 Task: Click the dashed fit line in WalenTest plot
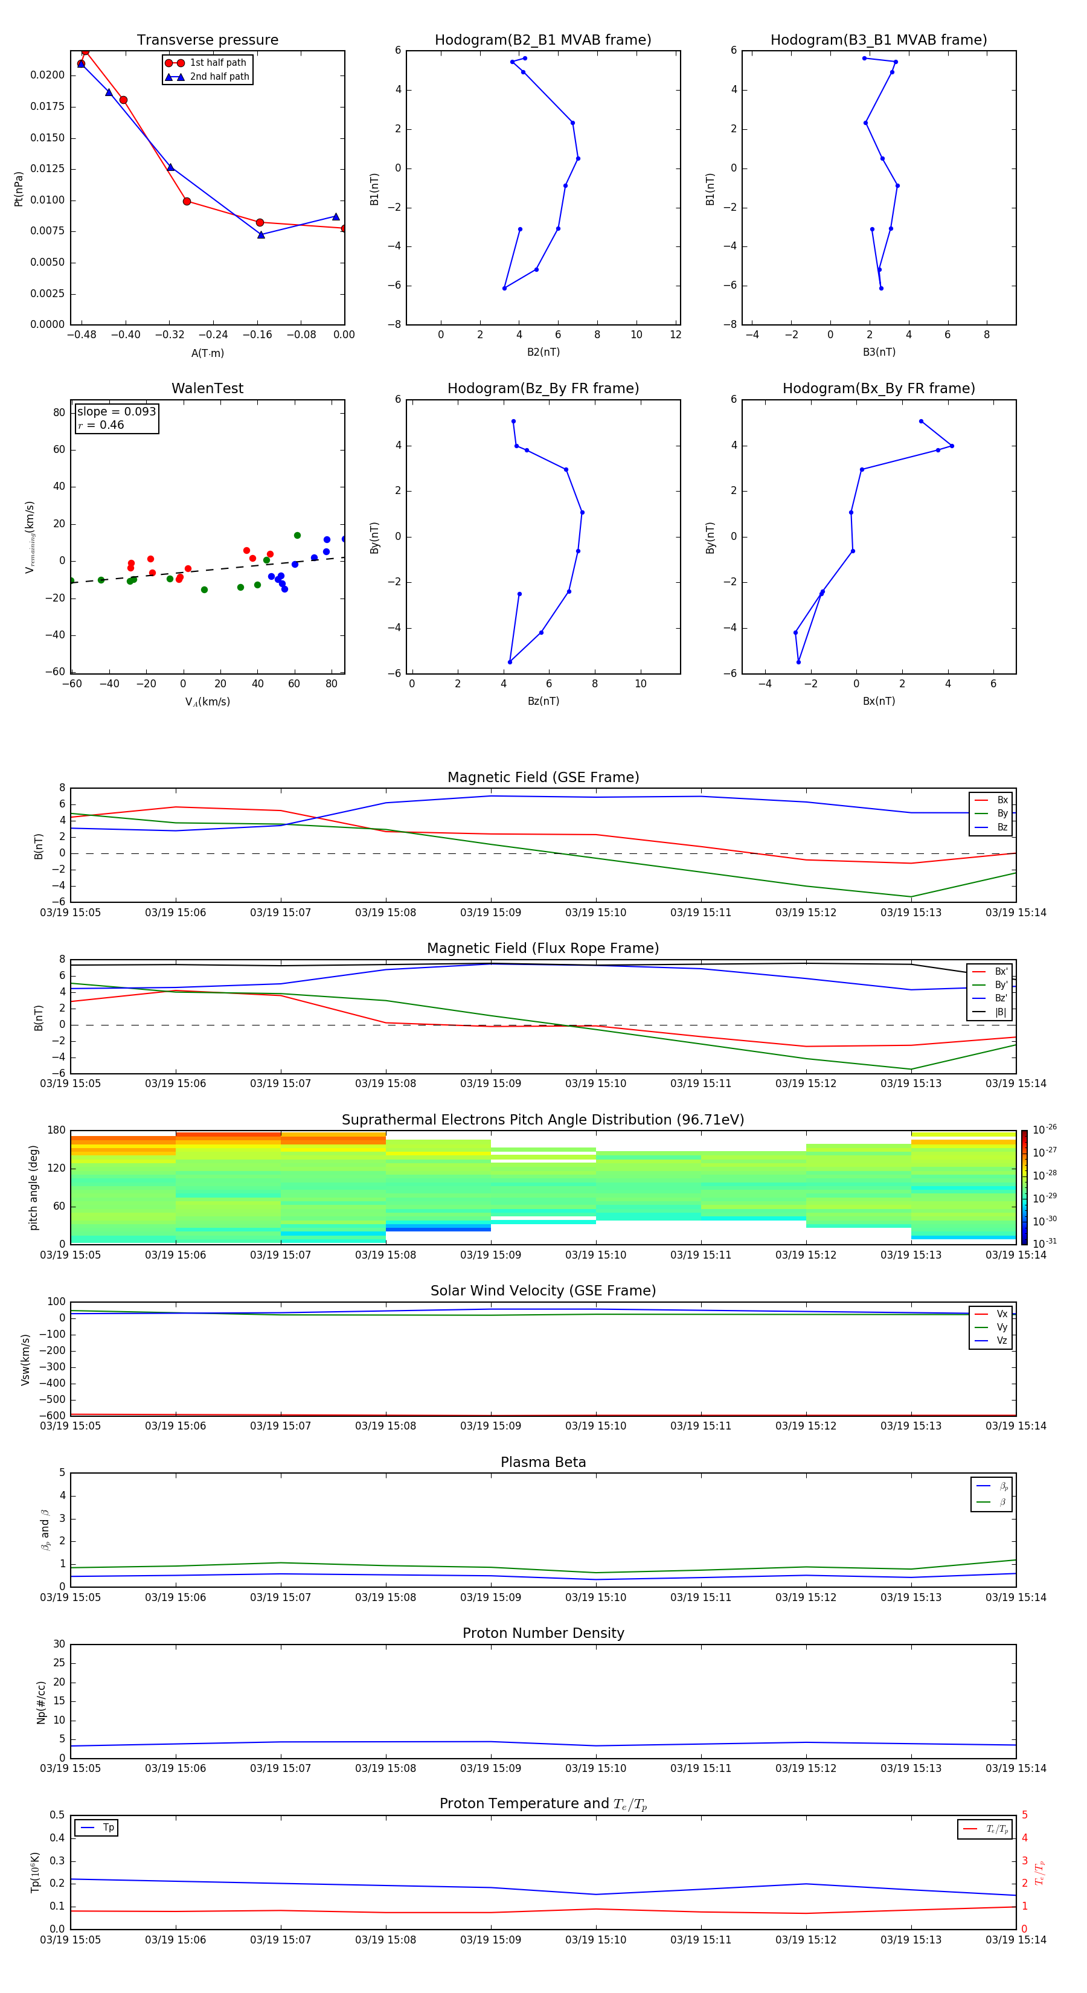[x=207, y=570]
